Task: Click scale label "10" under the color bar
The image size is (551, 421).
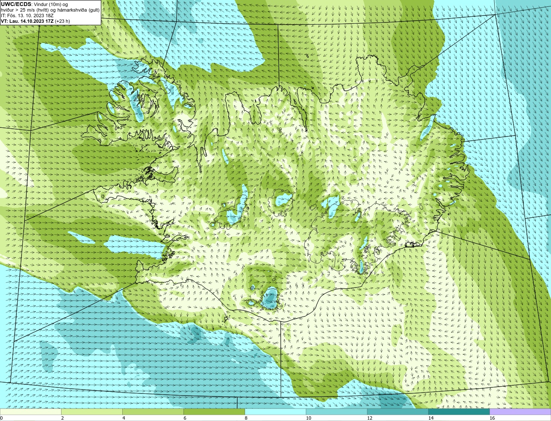Action: pos(308,418)
